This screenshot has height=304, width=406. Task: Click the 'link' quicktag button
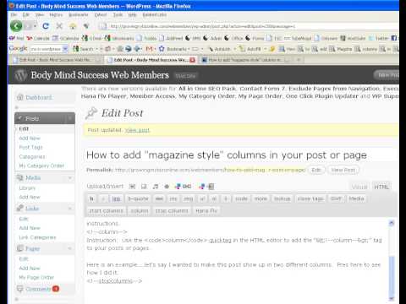[116, 198]
